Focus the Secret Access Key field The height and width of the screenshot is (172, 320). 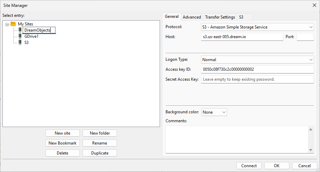click(x=257, y=79)
